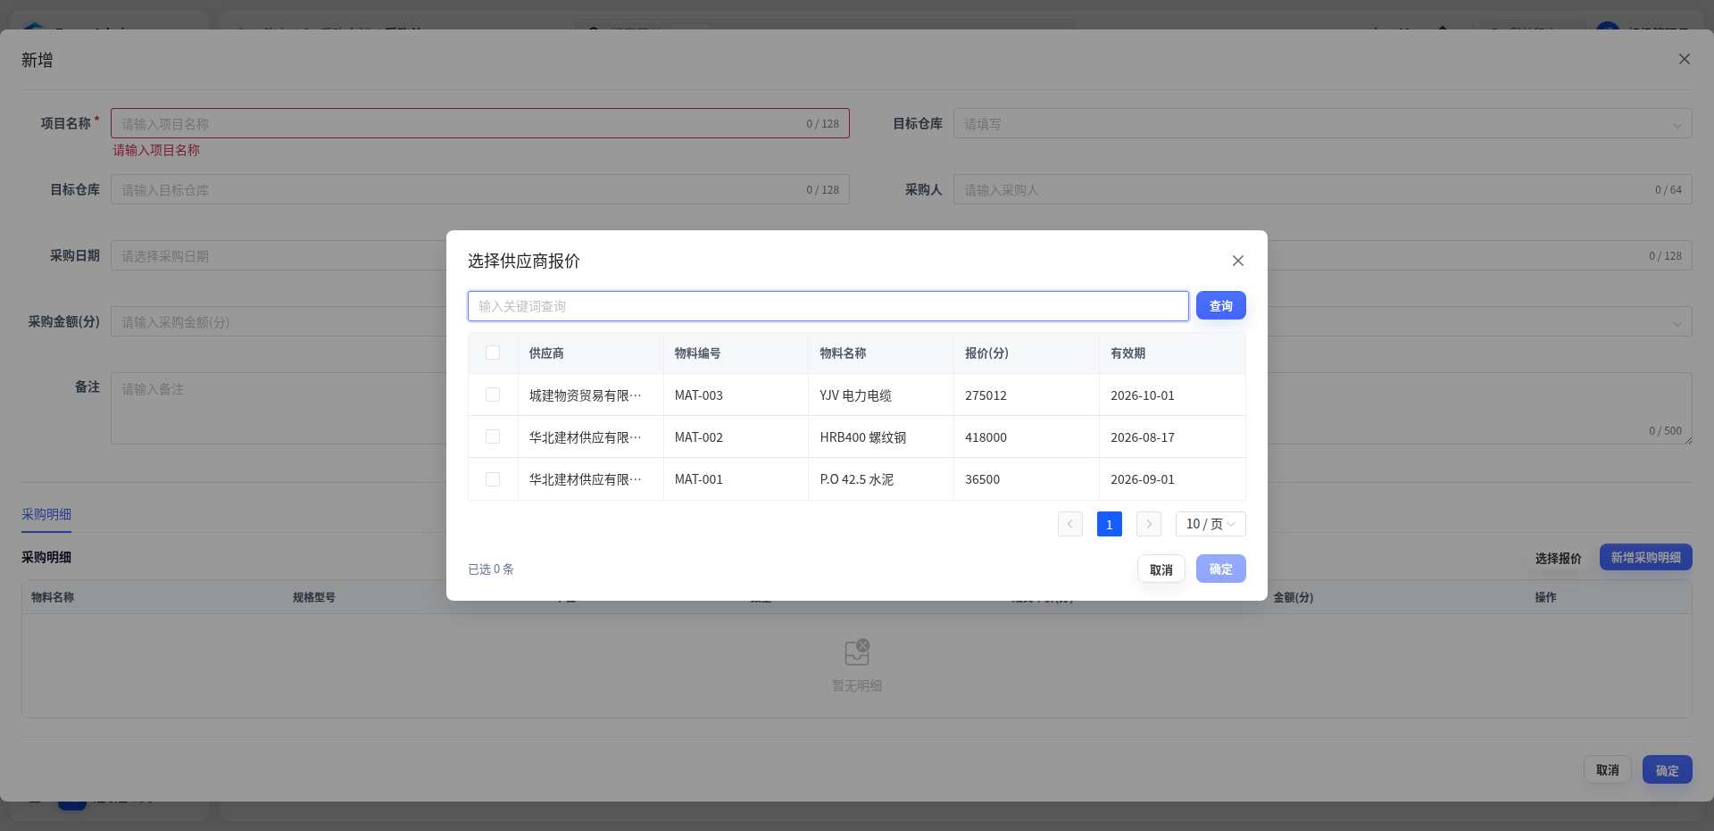1714x831 pixels.
Task: Select page 1 in pagination
Action: [1109, 524]
